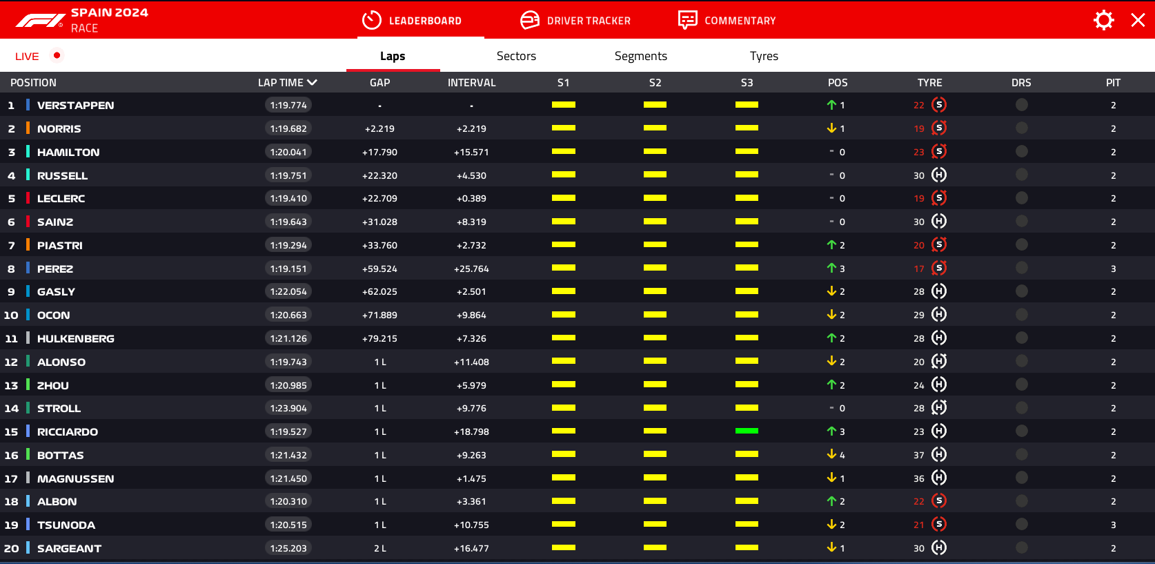Click Zhou's DRS indicator

coord(1022,385)
